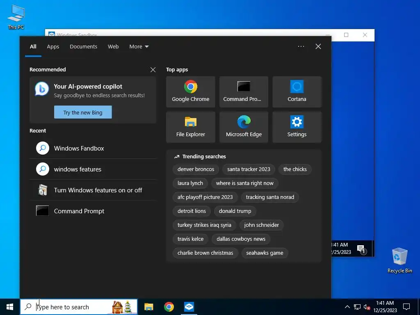This screenshot has width=420, height=315.
Task: Search trending 'dallas cowboys news'
Action: pyautogui.click(x=241, y=239)
